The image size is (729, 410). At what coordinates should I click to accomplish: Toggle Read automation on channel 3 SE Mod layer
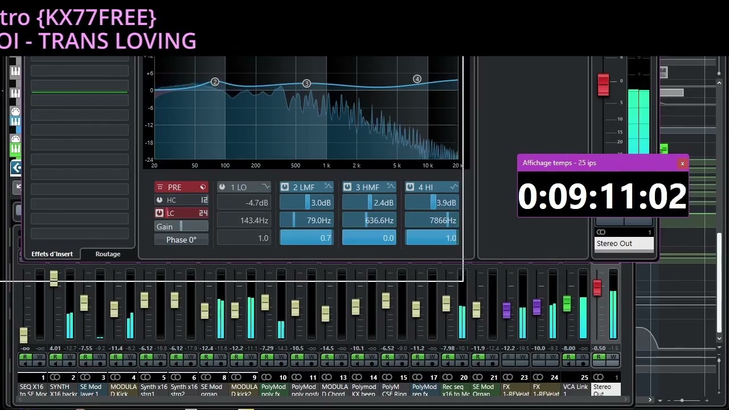click(85, 357)
